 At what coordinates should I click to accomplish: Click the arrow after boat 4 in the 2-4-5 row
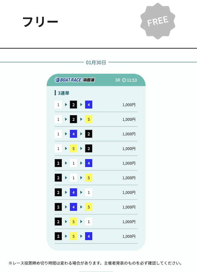coord(81,207)
